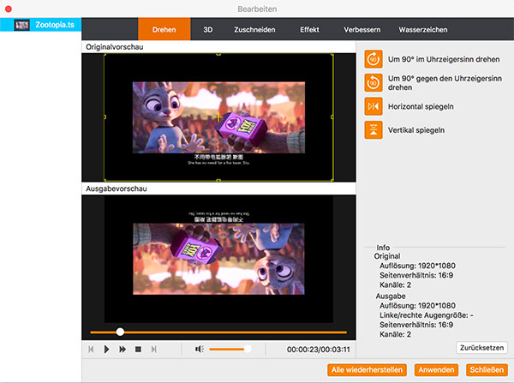Click the rotate 90° counterclockwise icon
This screenshot has width=514, height=383.
pos(374,82)
